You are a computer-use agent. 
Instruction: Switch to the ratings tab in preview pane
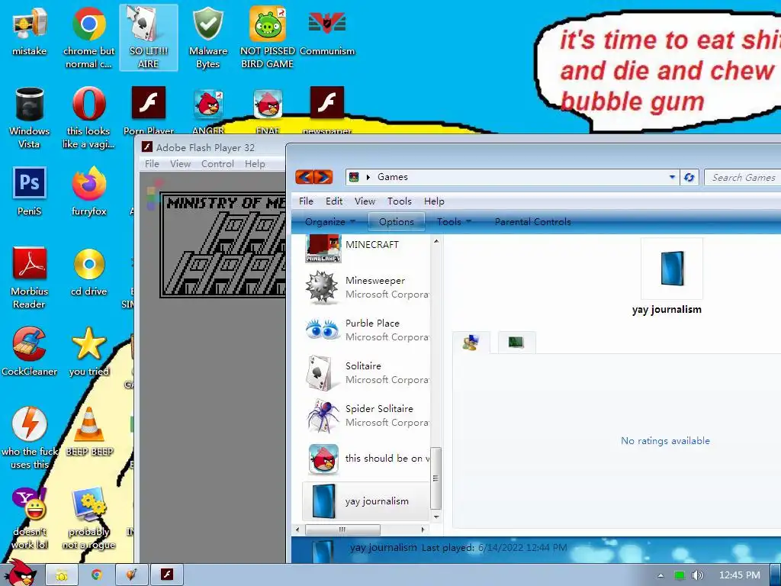tap(471, 343)
